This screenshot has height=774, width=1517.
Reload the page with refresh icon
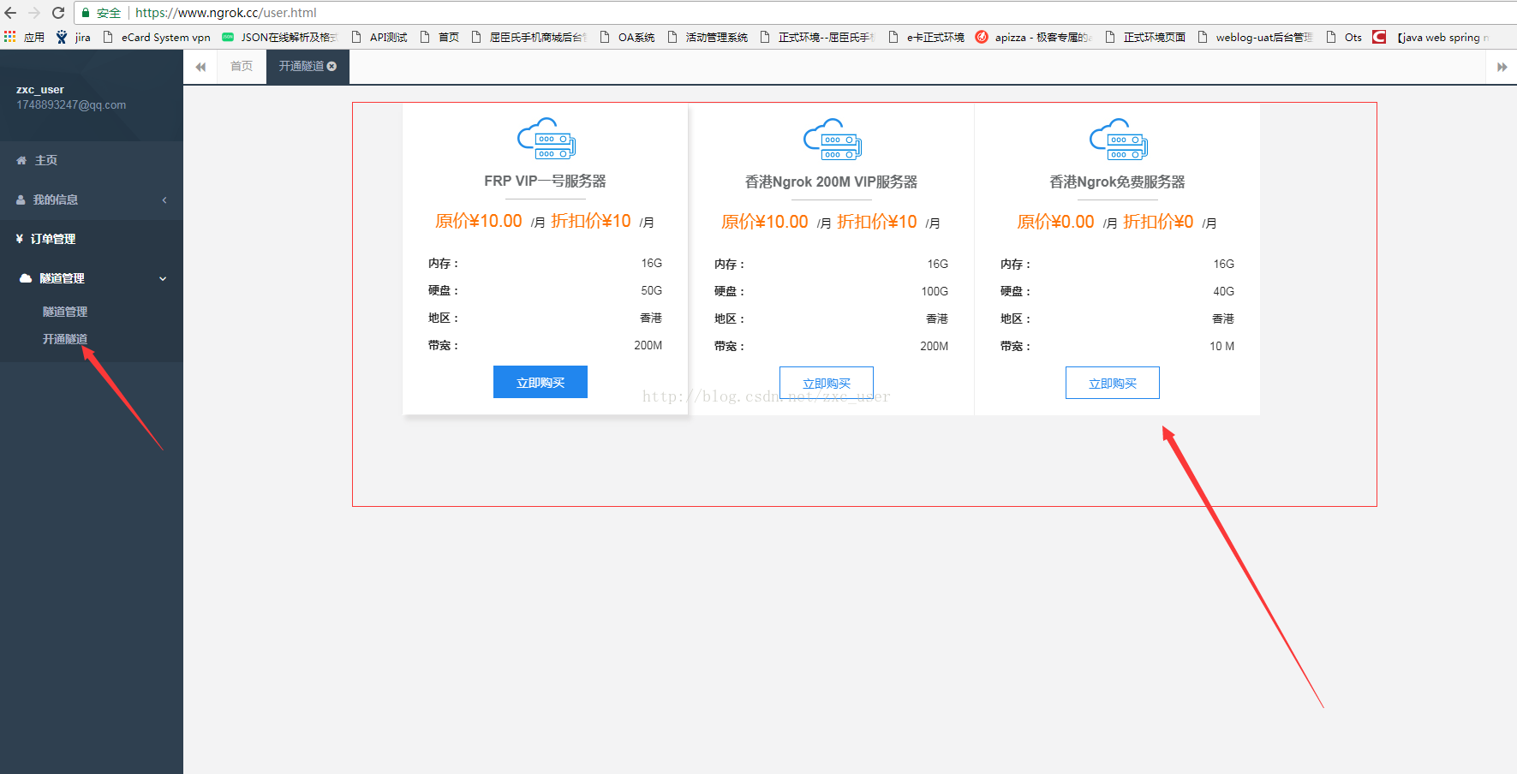click(58, 13)
